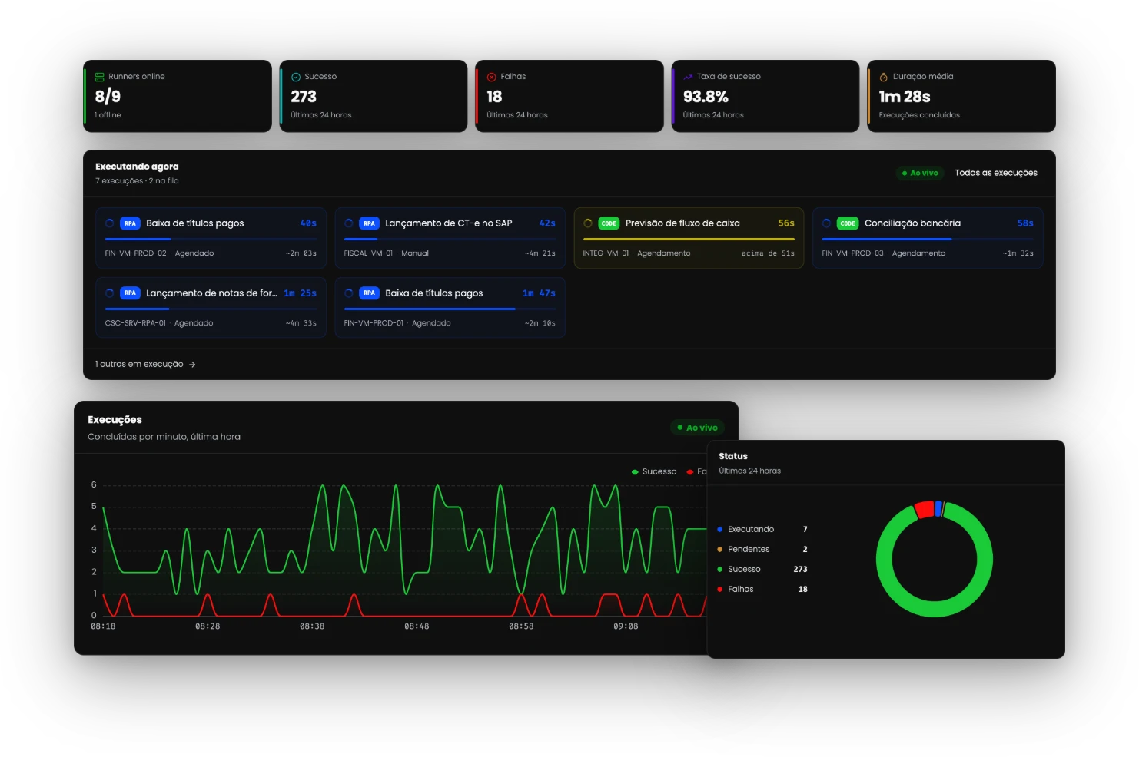Screen dimensions: 1139x757
Task: Click the RPA badge on Lançamento de notas card
Action: coord(131,293)
